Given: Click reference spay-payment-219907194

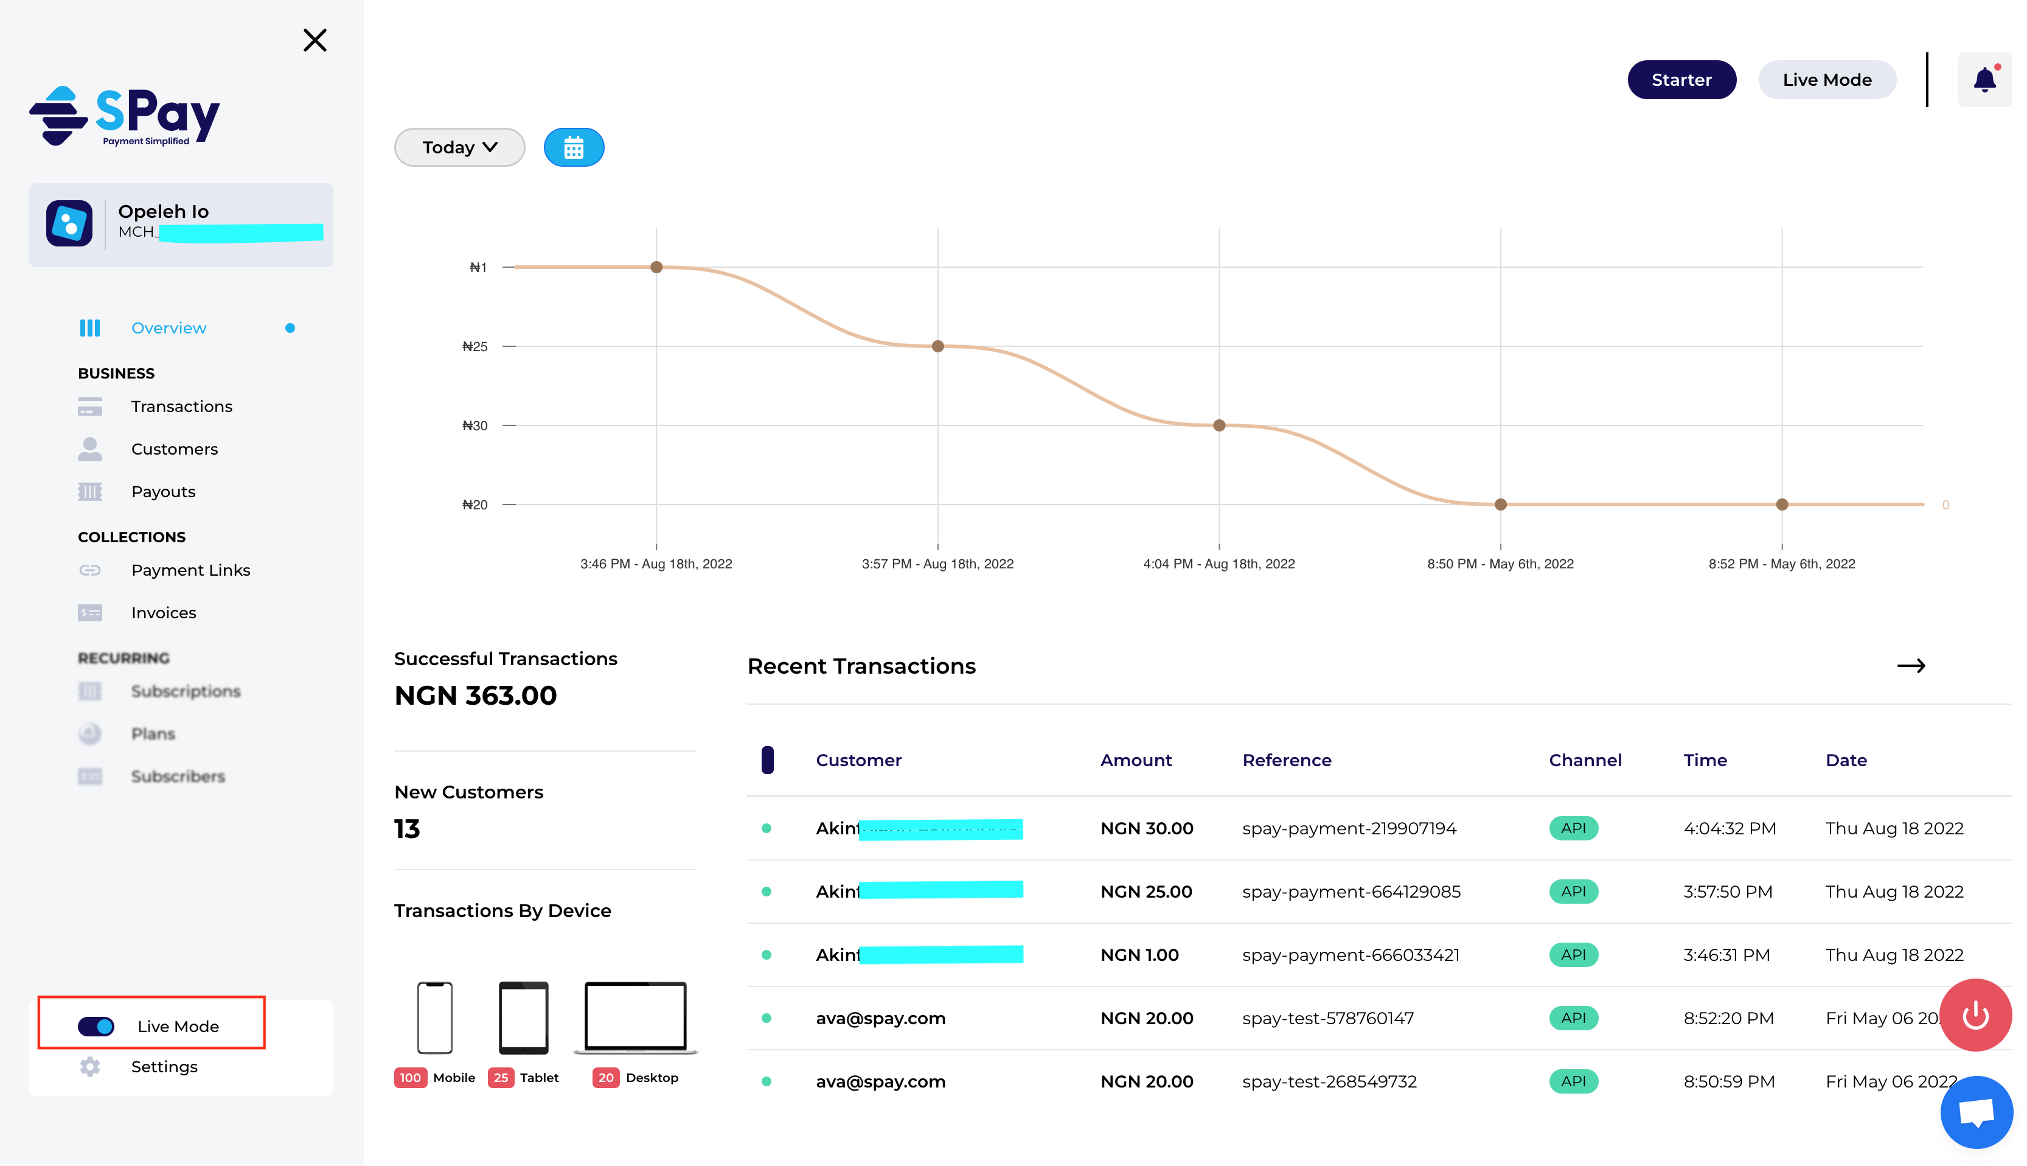Looking at the screenshot, I should pyautogui.click(x=1349, y=828).
